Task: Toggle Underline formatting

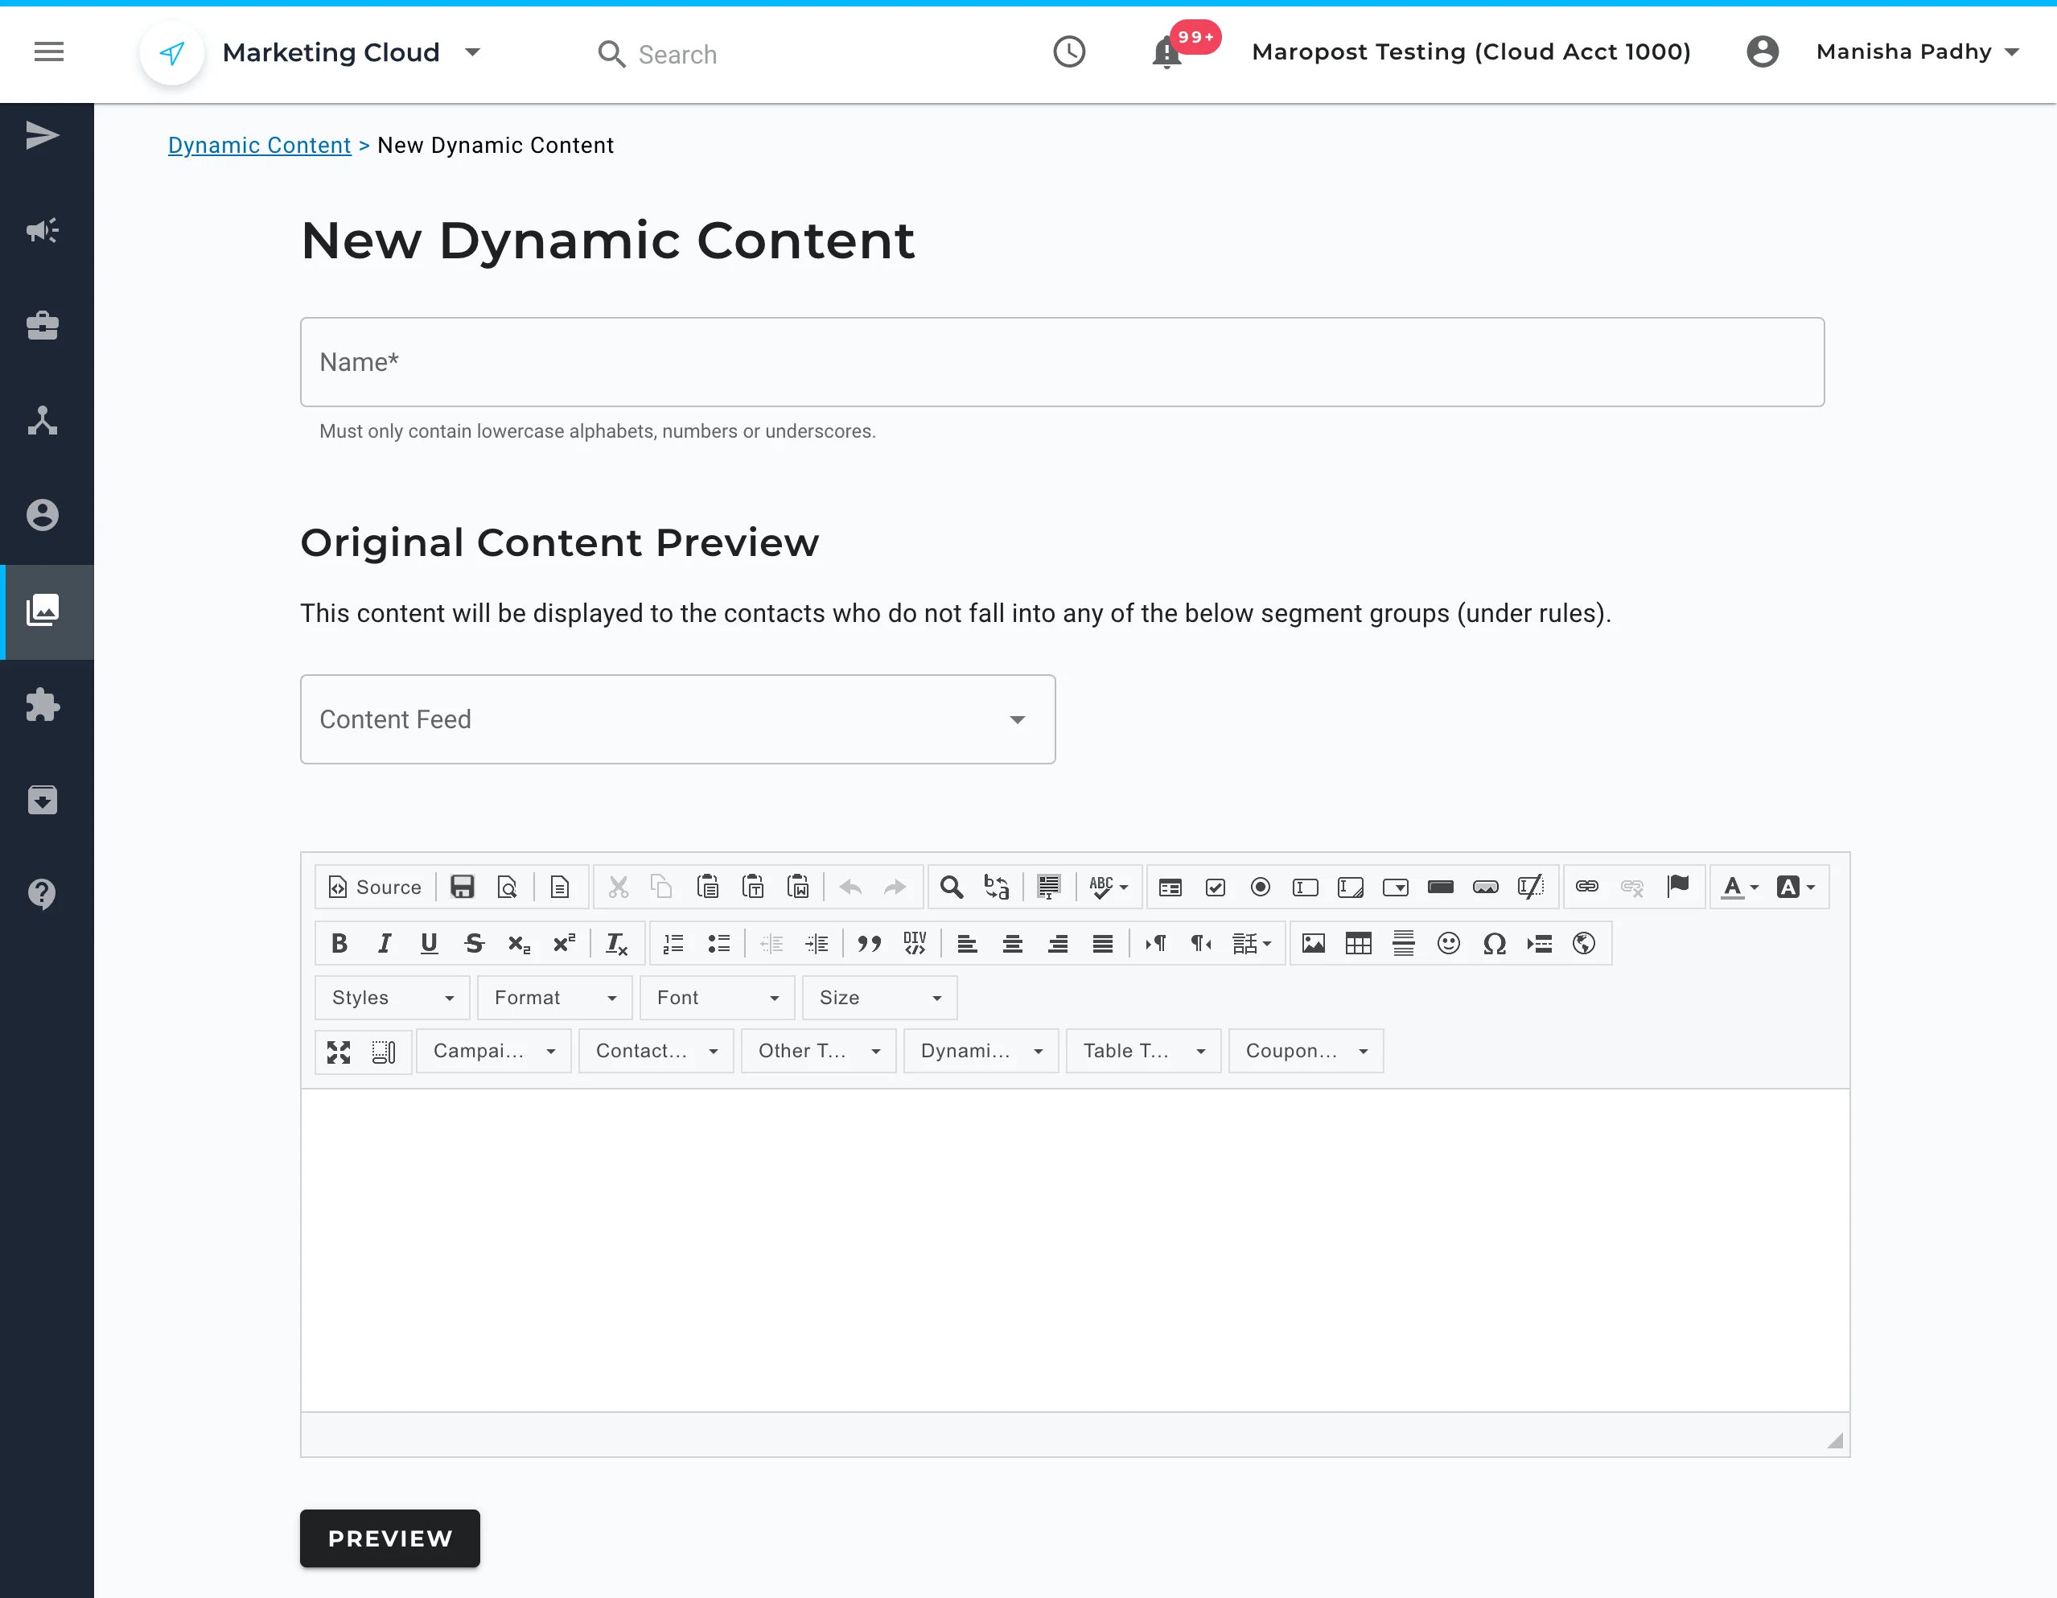Action: tap(430, 943)
